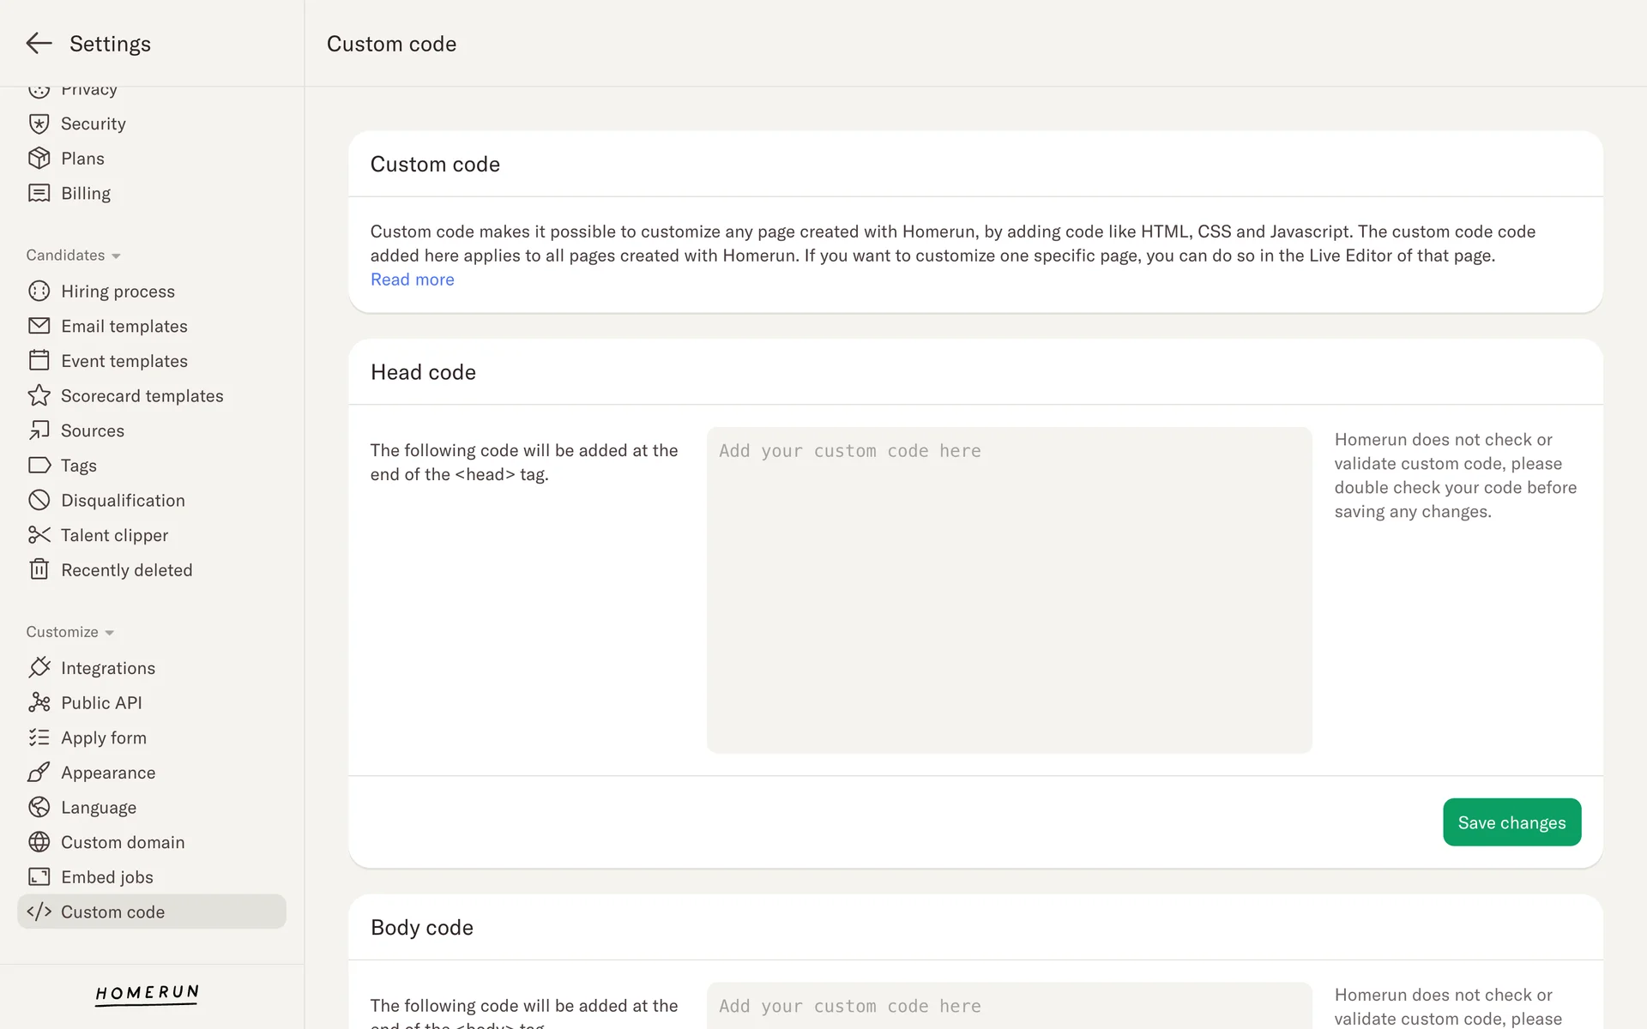Screen dimensions: 1647x1029
Task: Click the Scorecard templates star icon
Action: click(39, 395)
